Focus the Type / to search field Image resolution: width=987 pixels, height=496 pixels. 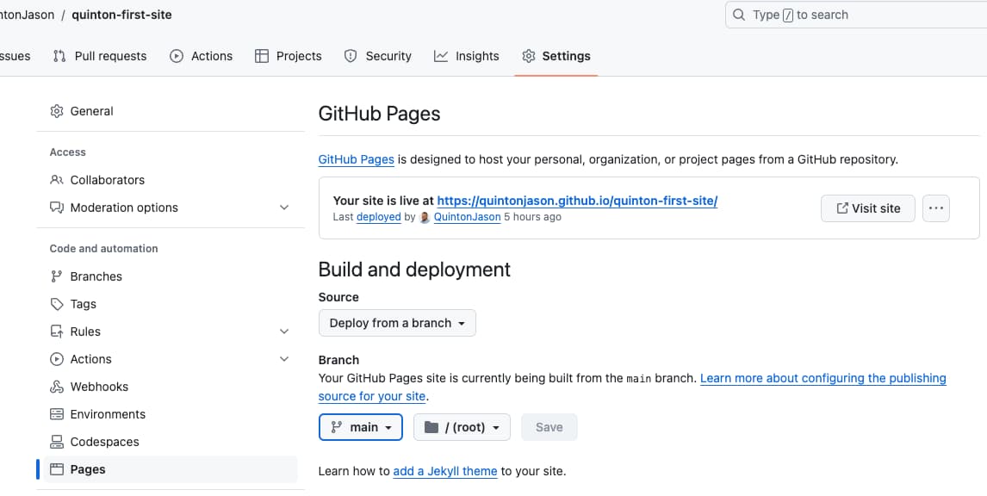point(856,15)
